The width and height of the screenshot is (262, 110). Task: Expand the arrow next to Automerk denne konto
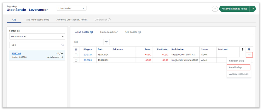[253, 9]
